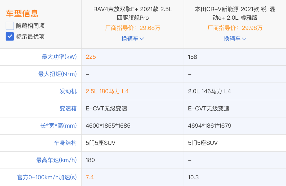Select the RAV4 price 厂商指导价 29.68万
This screenshot has width=286, height=186.
point(133,28)
